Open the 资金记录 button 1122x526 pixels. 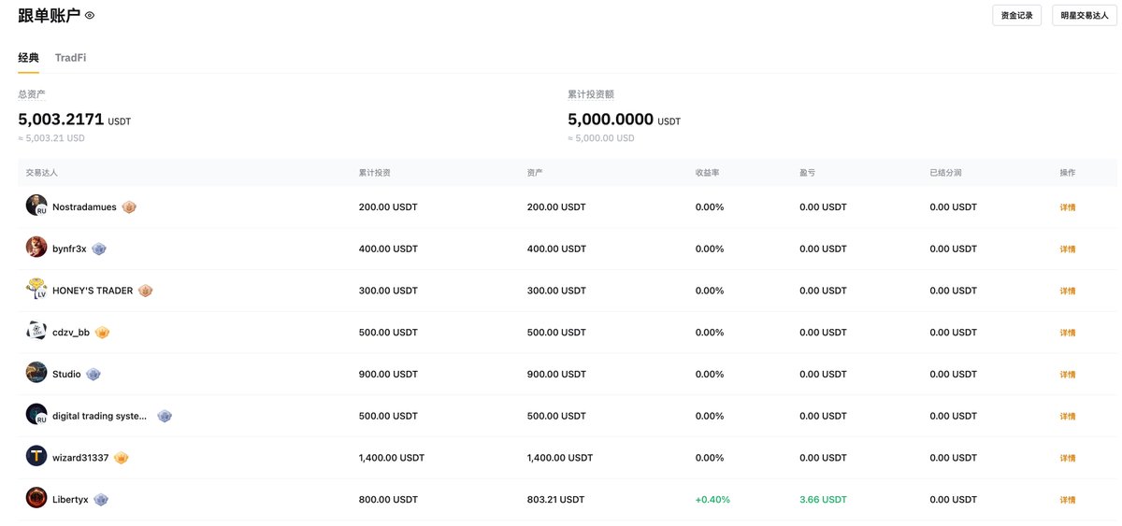[x=1016, y=16]
